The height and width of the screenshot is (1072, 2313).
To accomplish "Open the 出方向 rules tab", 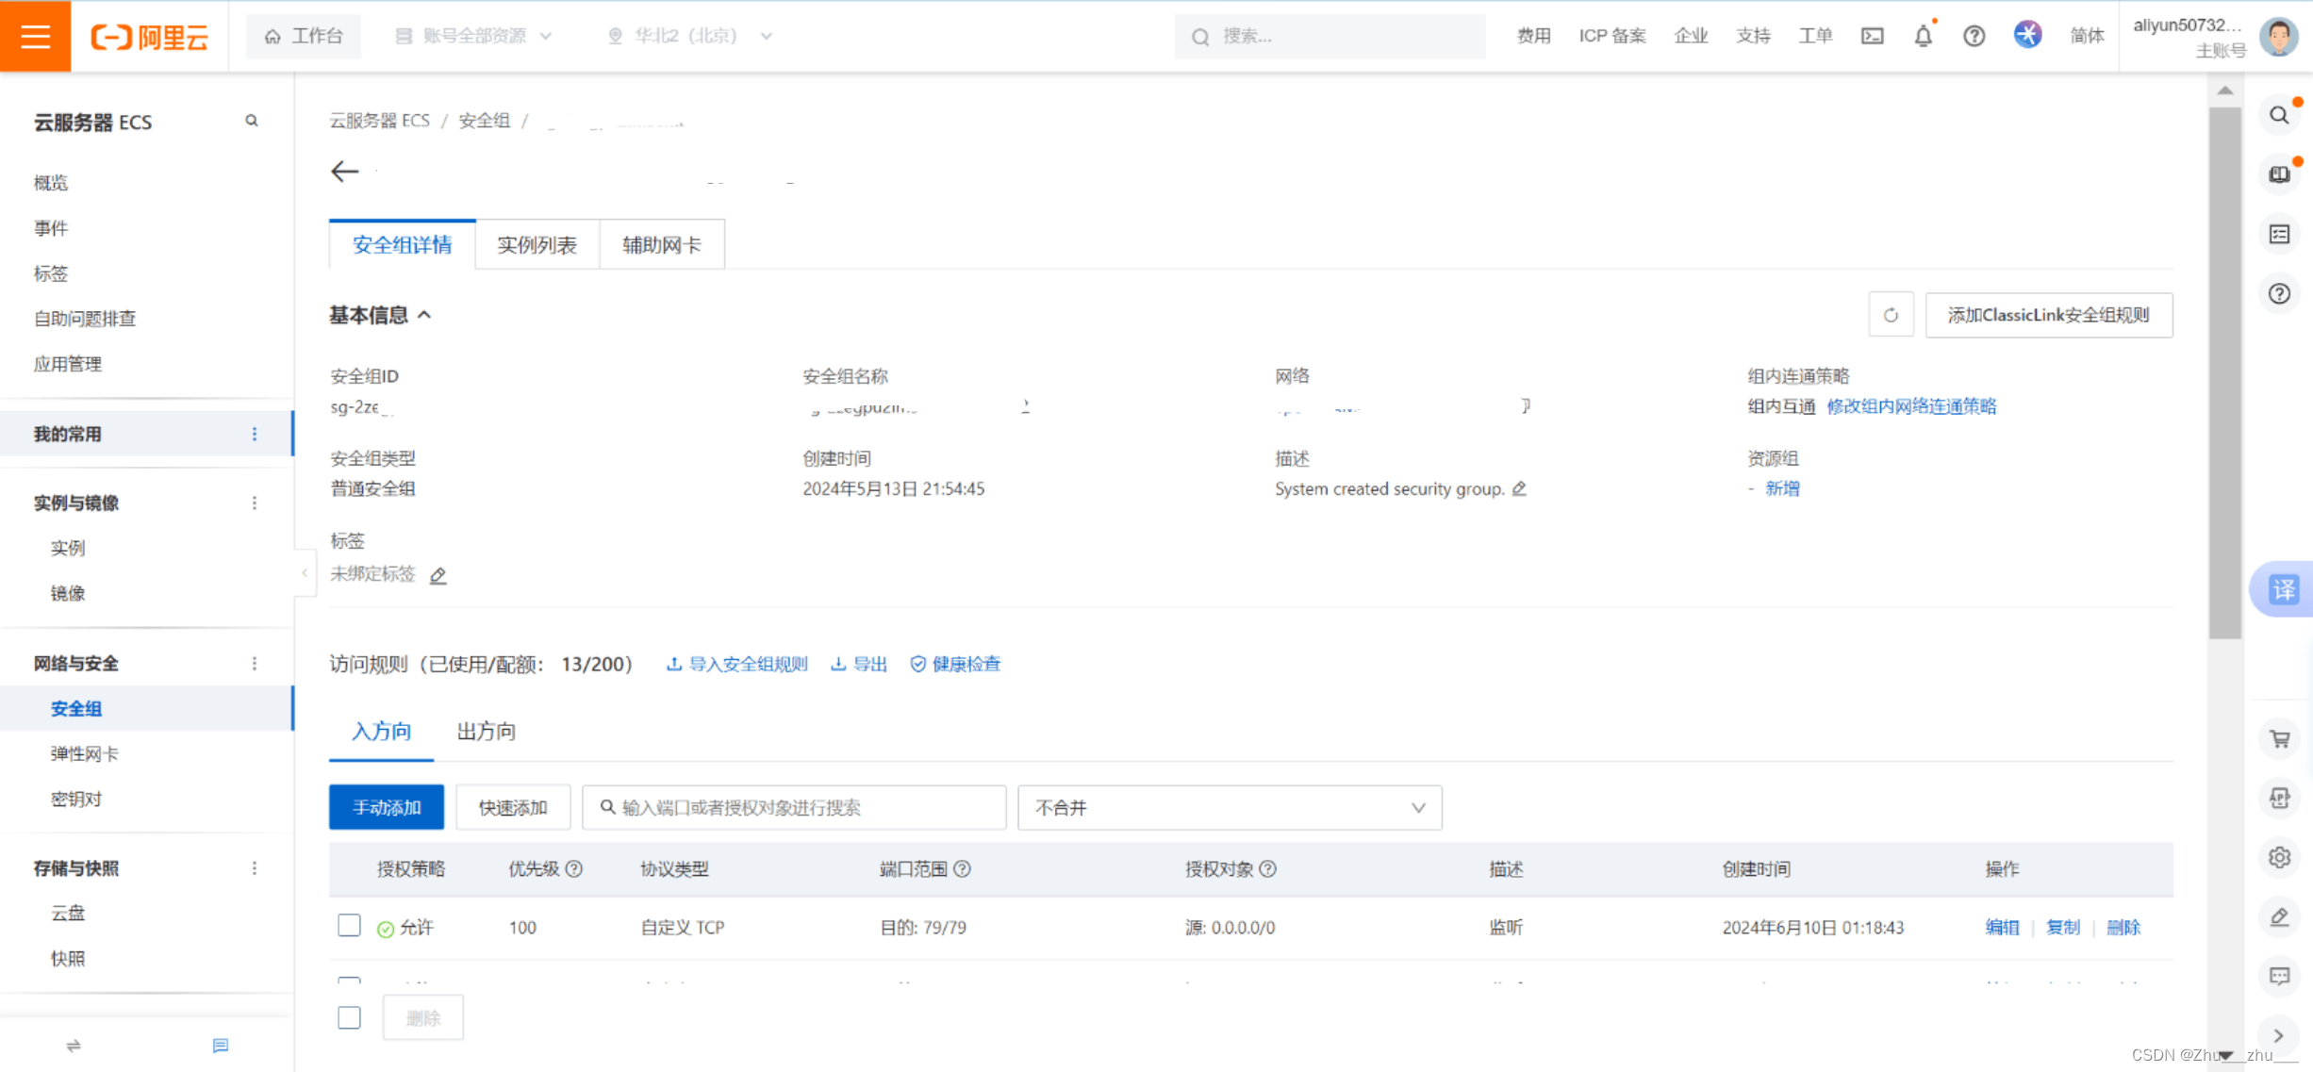I will 485,731.
